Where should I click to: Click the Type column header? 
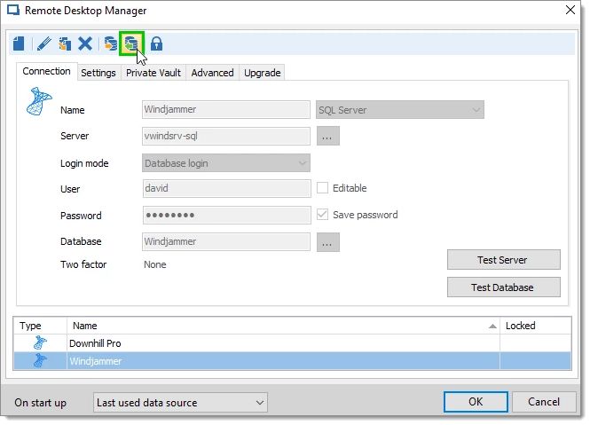pos(40,326)
